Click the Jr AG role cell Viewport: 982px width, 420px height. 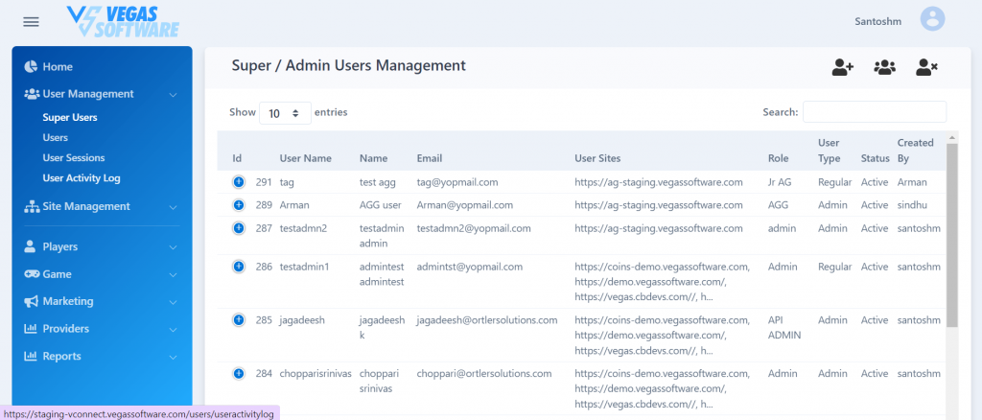(x=779, y=182)
